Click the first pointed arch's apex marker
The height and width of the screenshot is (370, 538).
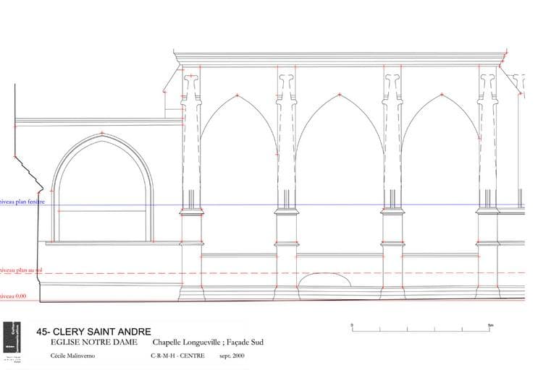(236, 95)
